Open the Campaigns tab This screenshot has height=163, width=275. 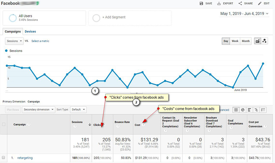click(x=12, y=32)
